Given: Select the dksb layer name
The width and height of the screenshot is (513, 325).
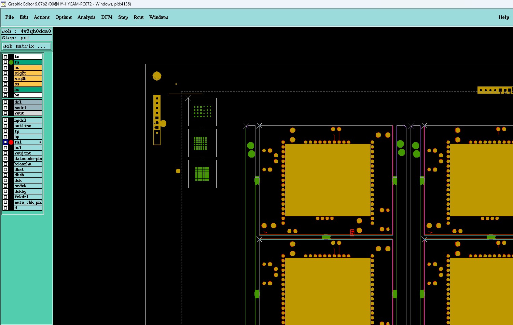Looking at the screenshot, I should tap(28, 175).
